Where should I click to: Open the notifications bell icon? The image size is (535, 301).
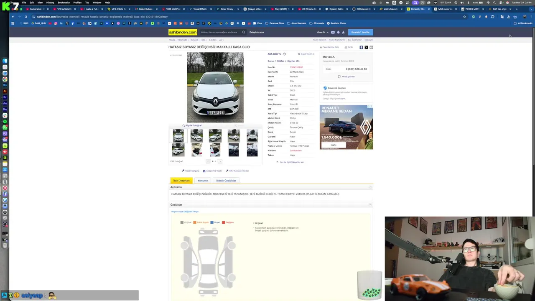pos(338,32)
